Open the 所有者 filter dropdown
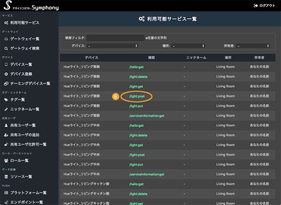The image size is (281, 205). 253,46
